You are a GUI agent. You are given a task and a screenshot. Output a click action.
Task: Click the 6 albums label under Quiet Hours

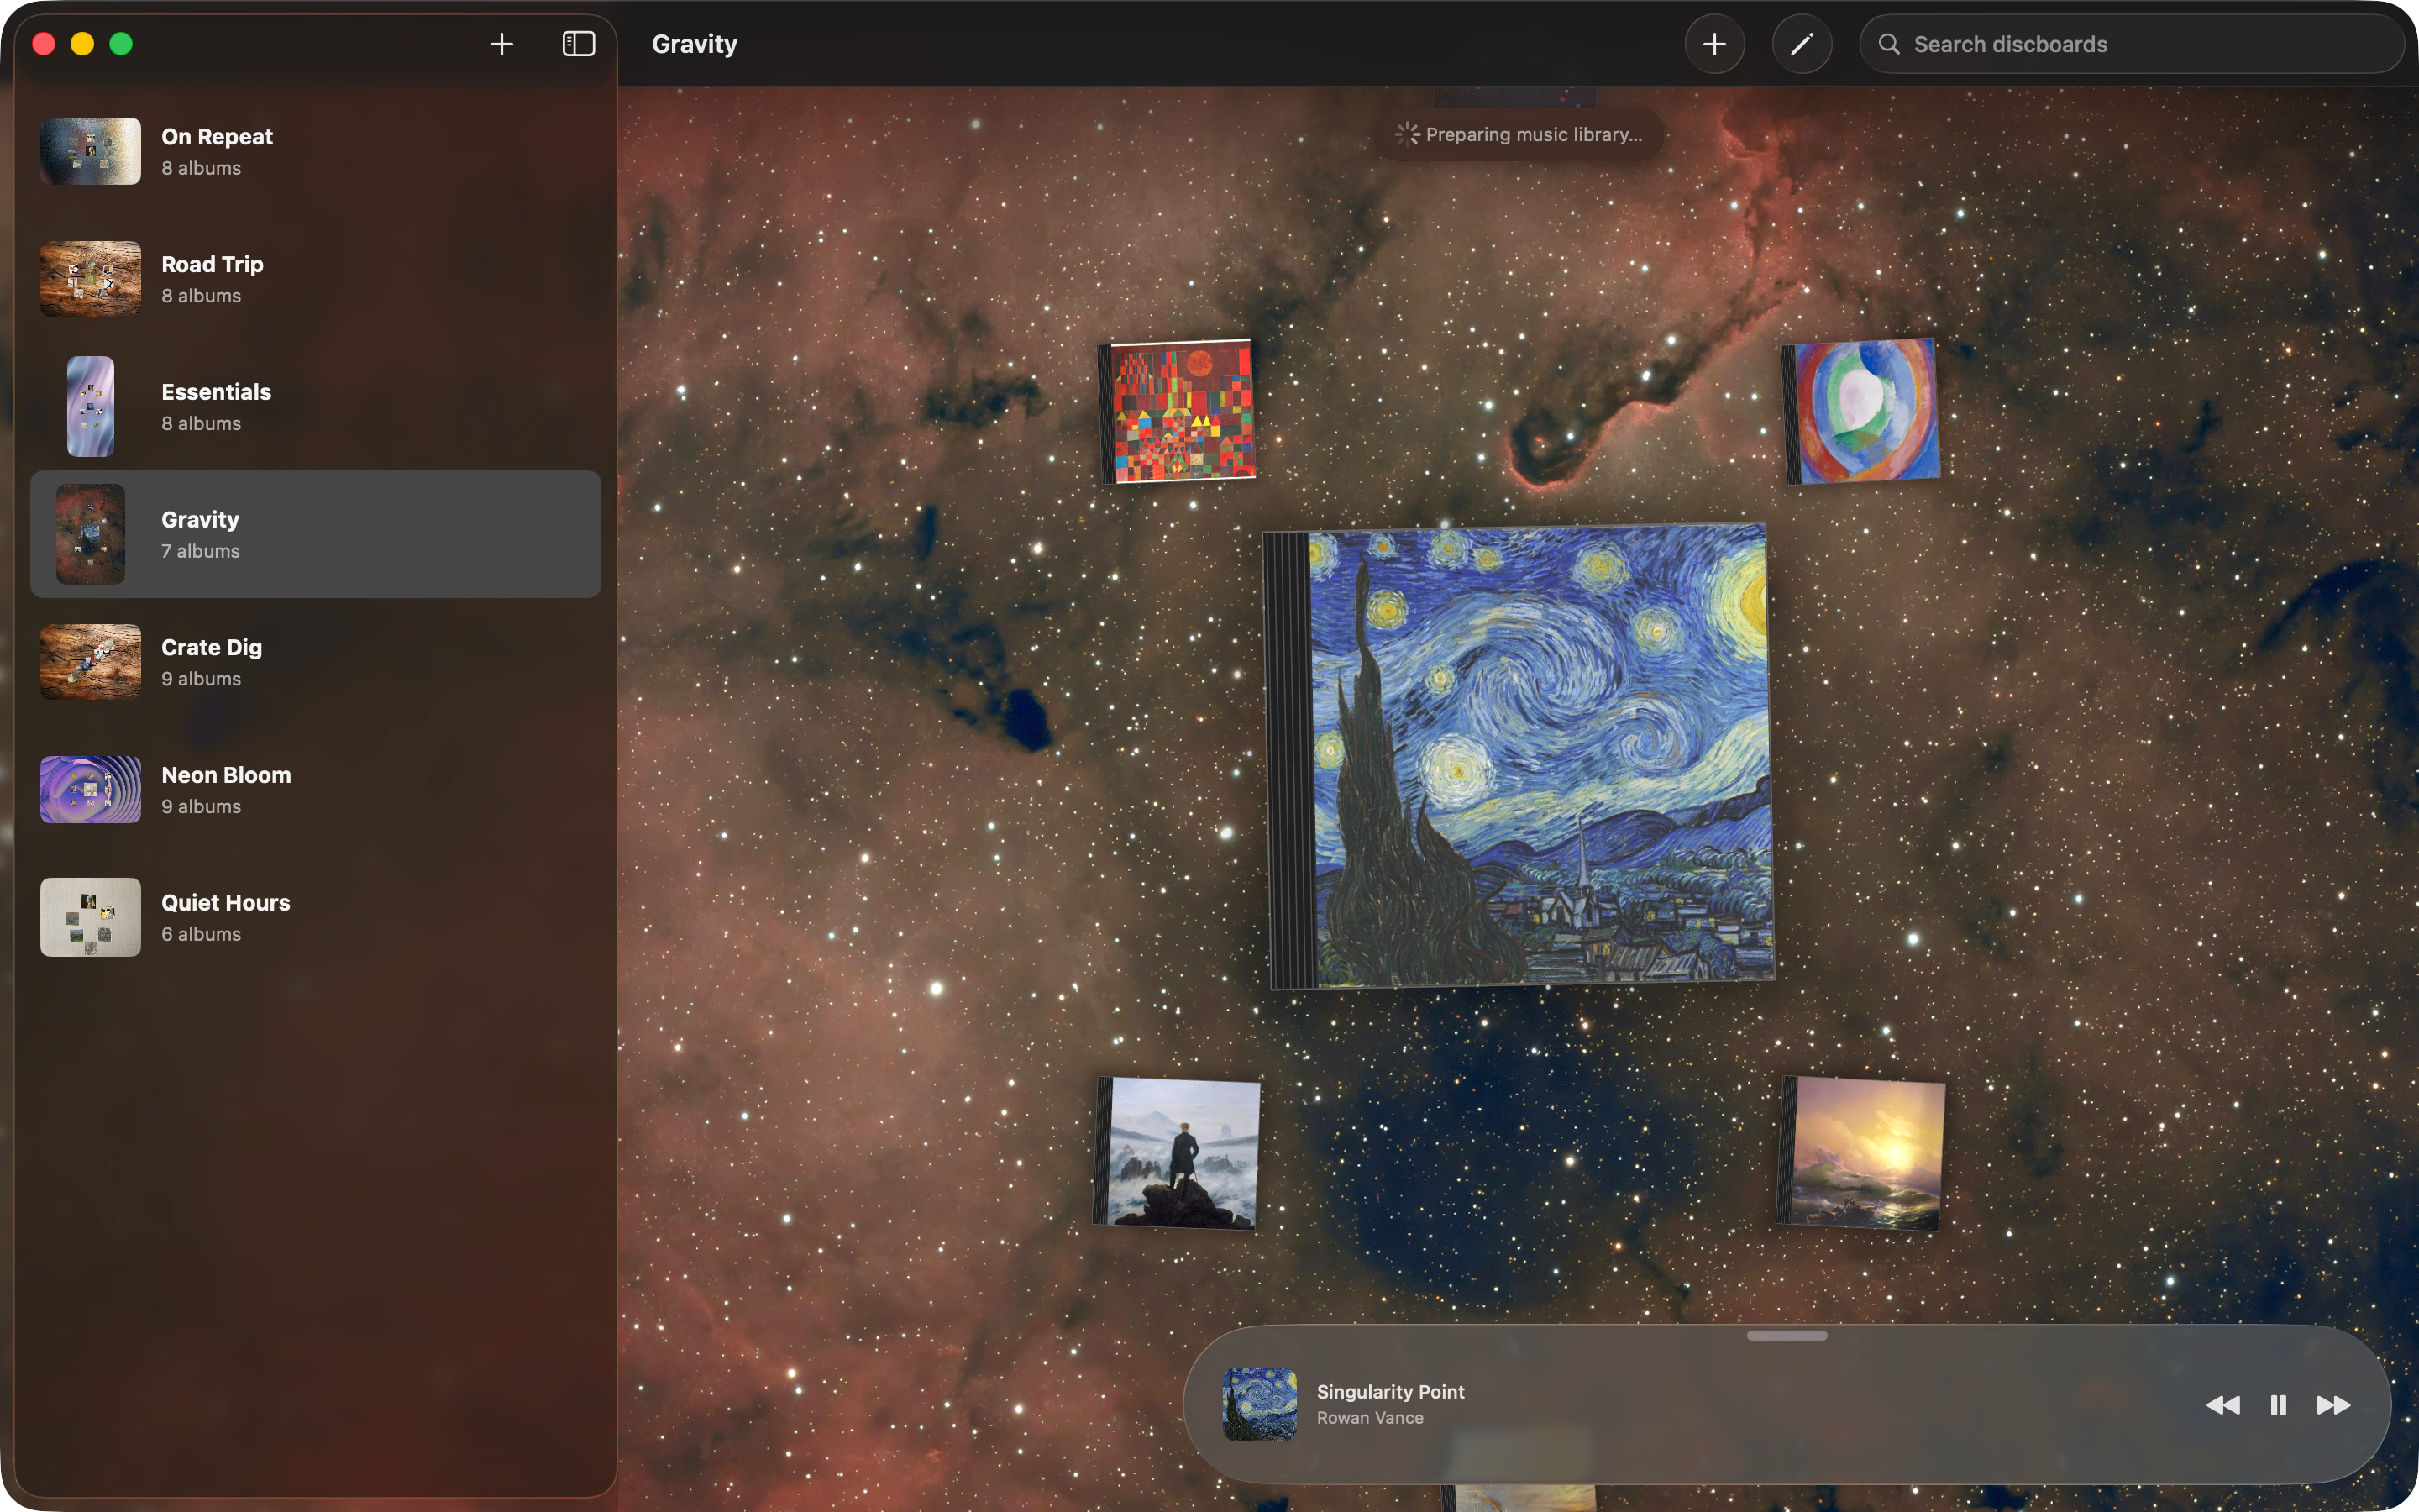point(201,934)
